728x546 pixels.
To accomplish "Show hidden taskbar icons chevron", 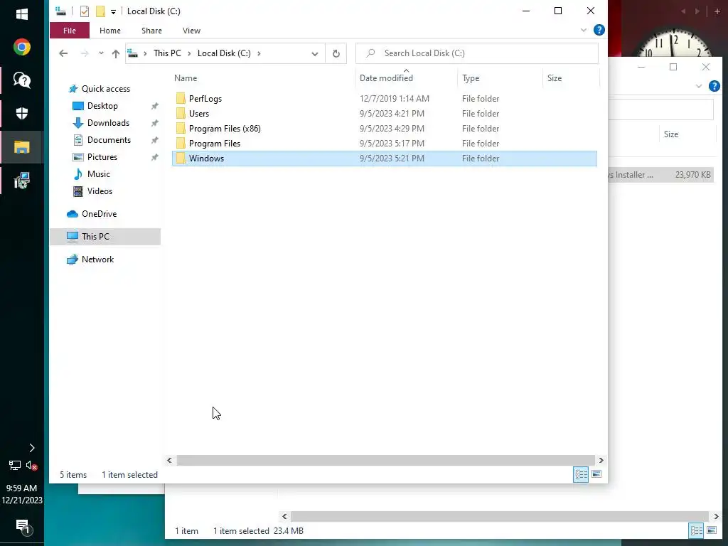I will coord(31,448).
